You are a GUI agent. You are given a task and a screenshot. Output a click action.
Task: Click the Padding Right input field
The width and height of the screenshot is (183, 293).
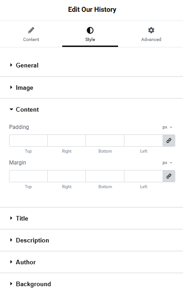[66, 140]
